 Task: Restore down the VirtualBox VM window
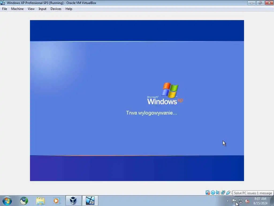coord(260,3)
